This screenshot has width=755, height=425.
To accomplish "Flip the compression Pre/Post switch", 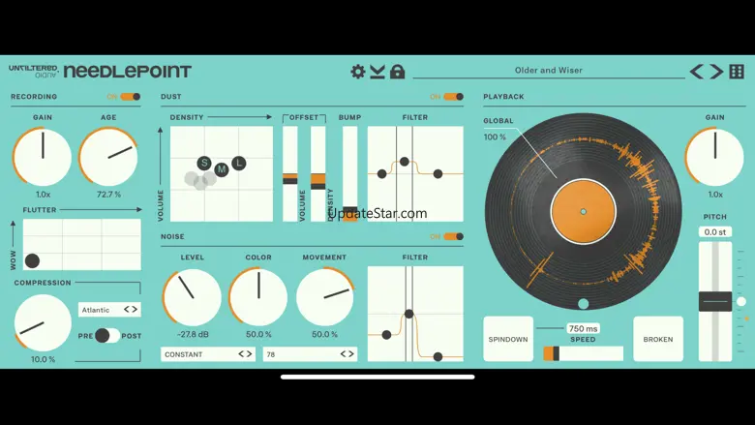I will 107,335.
